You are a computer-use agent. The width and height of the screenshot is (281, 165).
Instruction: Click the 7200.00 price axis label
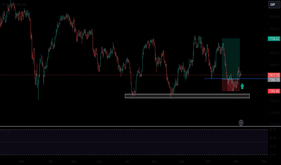click(274, 101)
